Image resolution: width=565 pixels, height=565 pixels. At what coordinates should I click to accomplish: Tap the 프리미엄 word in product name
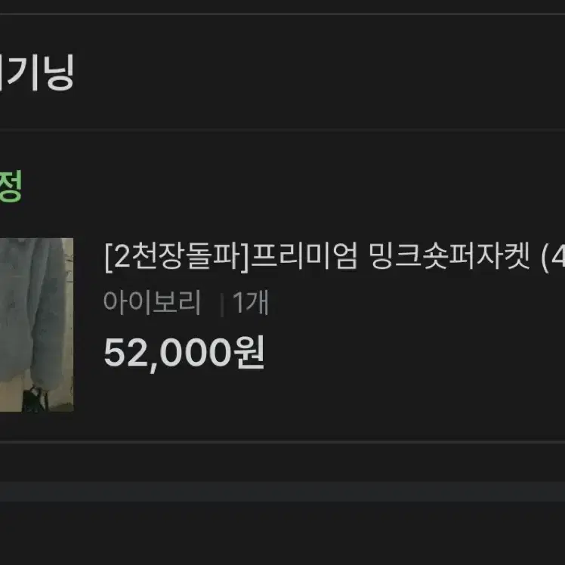305,256
